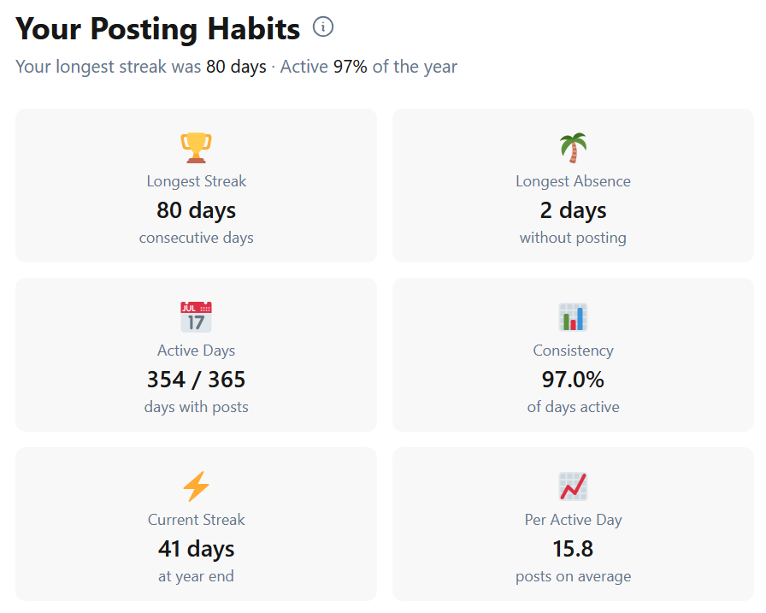Click the 41 days current streak value
Screen dimensions: 766x613
tap(196, 549)
